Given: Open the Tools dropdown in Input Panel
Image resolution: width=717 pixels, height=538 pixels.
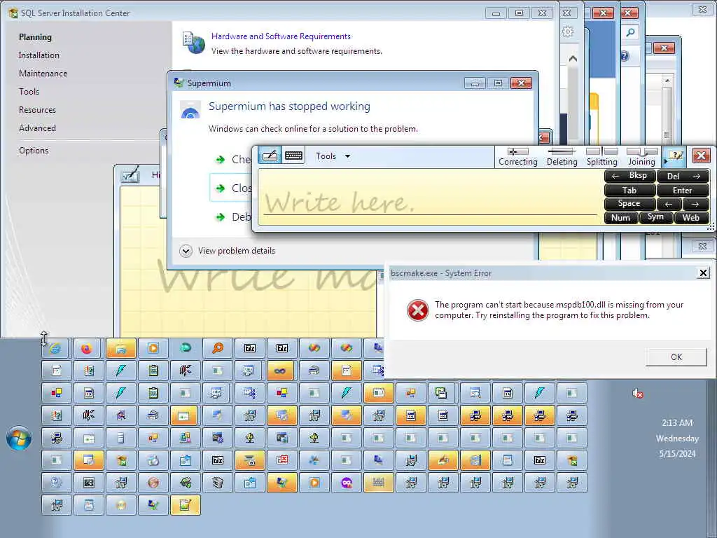Looking at the screenshot, I should click(x=333, y=156).
